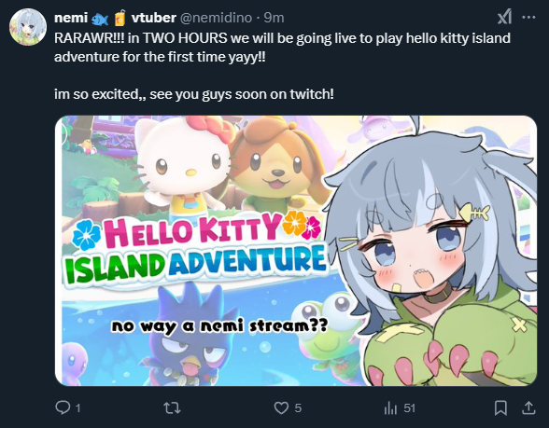Click the reply count number 1
Image resolution: width=549 pixels, height=428 pixels.
tap(77, 408)
